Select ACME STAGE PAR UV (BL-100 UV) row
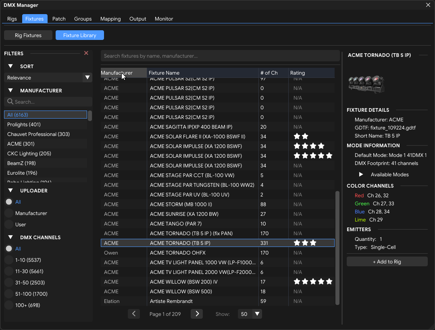This screenshot has height=330, width=435. coord(218,194)
